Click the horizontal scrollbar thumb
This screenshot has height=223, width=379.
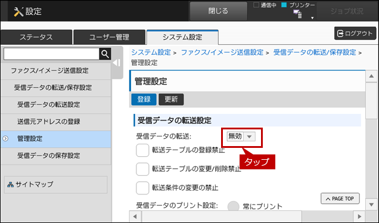click(x=222, y=216)
